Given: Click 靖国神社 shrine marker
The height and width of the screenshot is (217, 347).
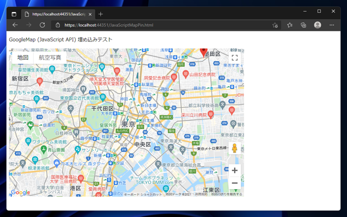Looking at the screenshot, I should 83,89.
